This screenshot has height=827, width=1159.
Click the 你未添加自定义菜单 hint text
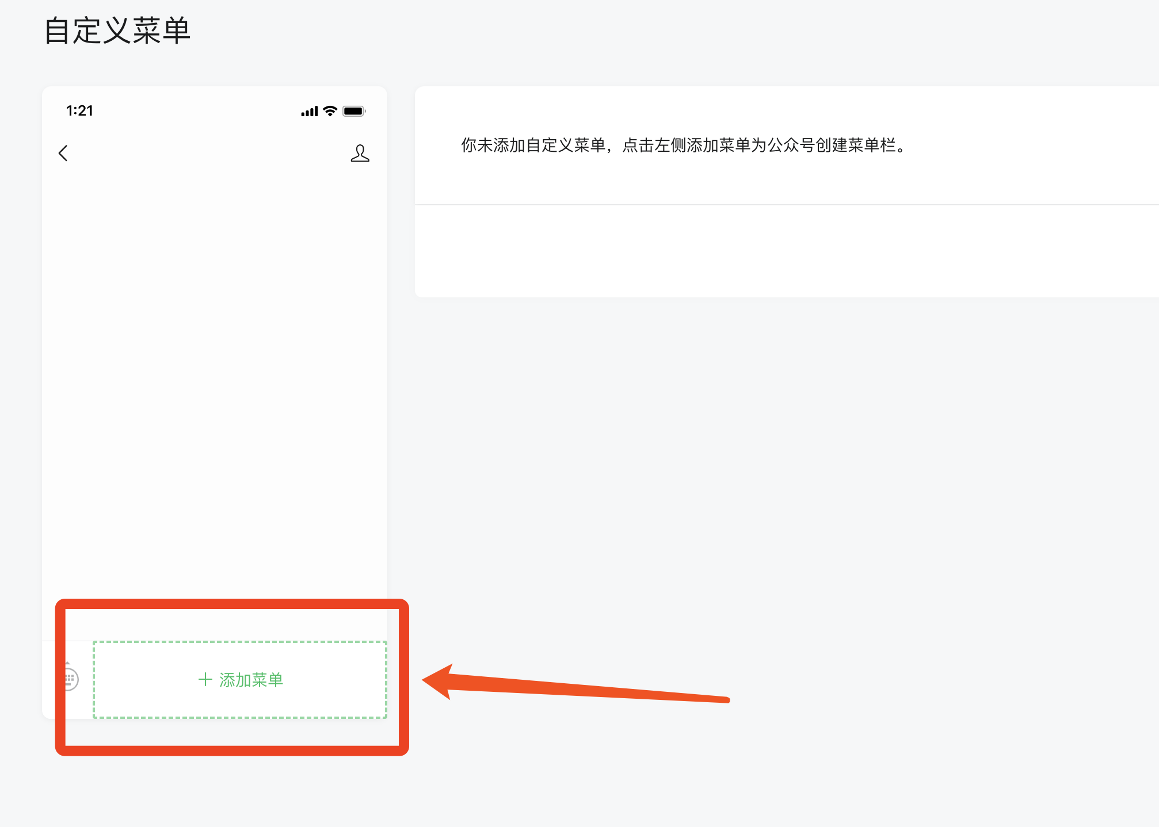click(684, 146)
